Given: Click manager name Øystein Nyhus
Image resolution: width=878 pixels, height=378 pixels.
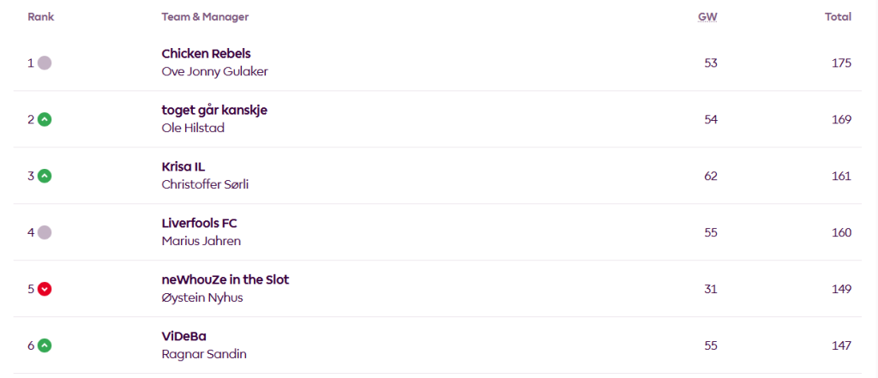Looking at the screenshot, I should pyautogui.click(x=201, y=297).
